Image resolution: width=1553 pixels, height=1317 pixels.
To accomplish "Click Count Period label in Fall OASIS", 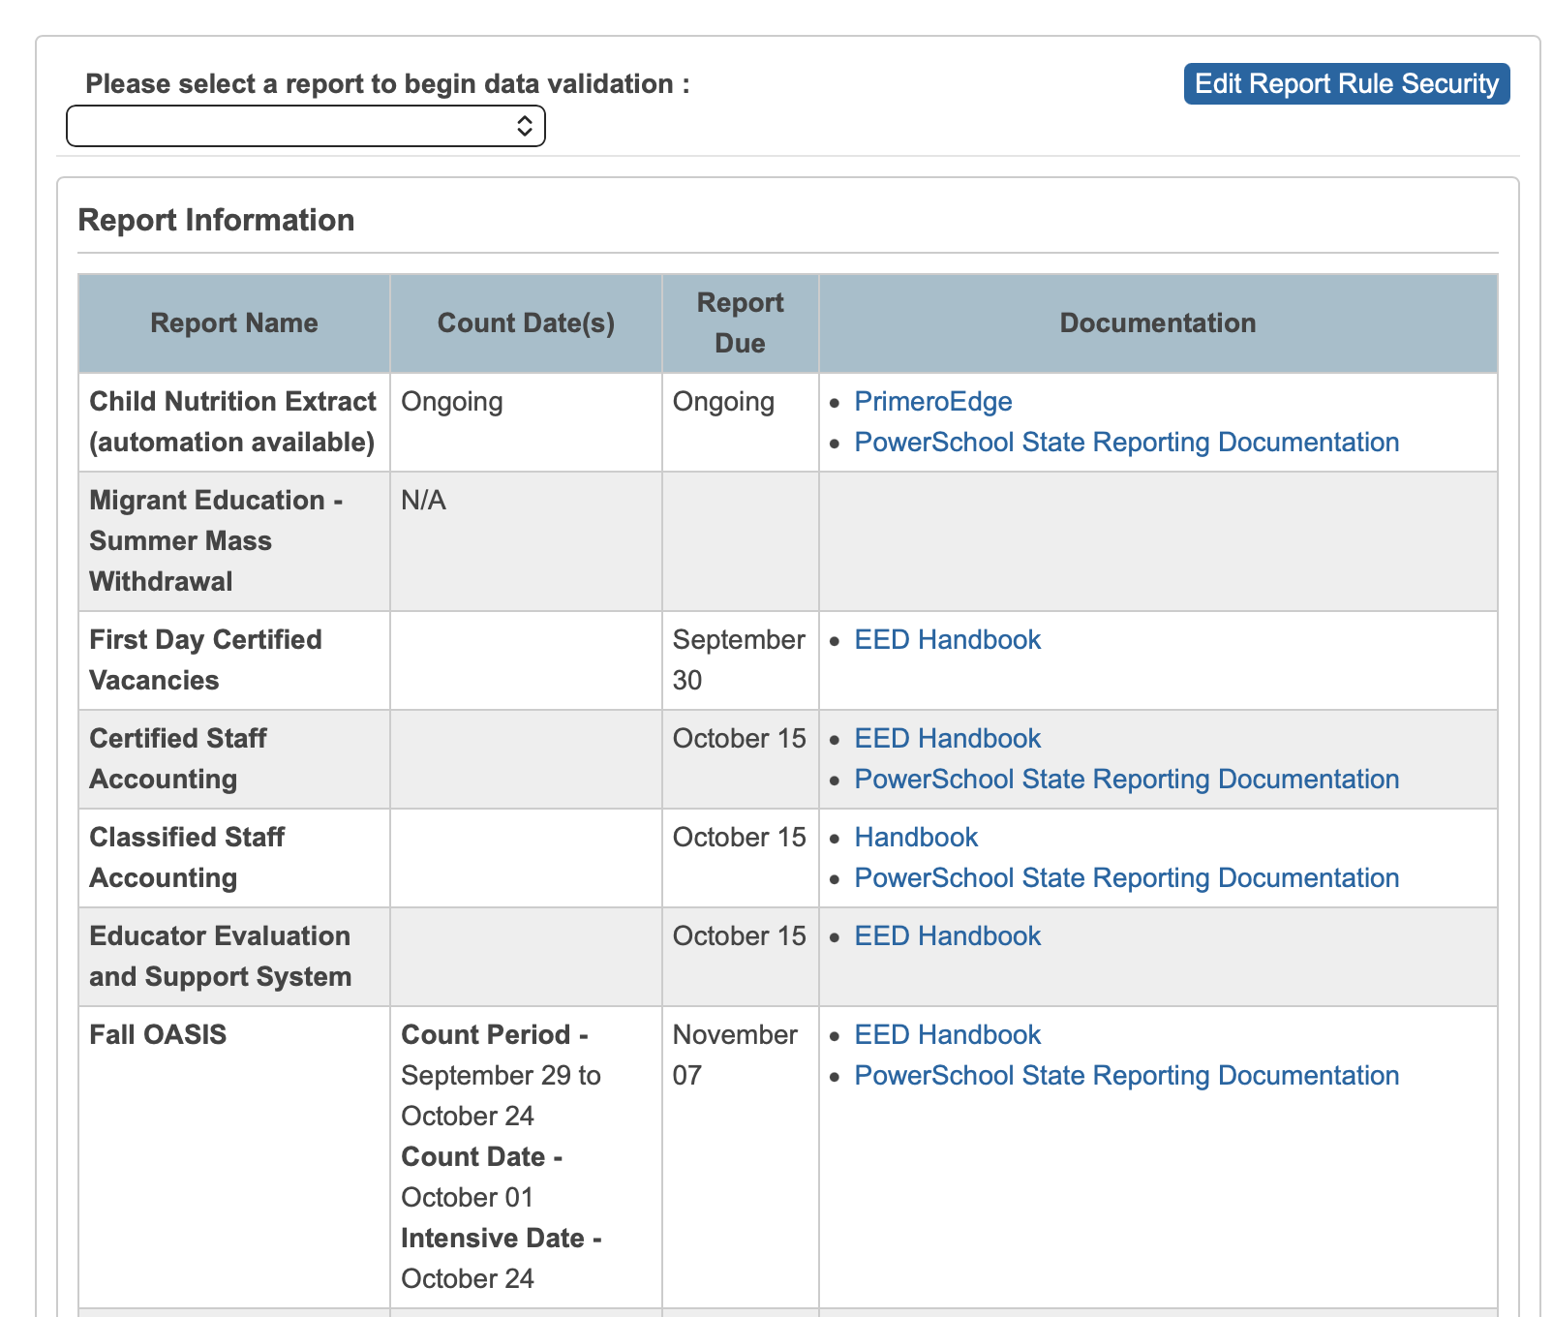I will [495, 1035].
